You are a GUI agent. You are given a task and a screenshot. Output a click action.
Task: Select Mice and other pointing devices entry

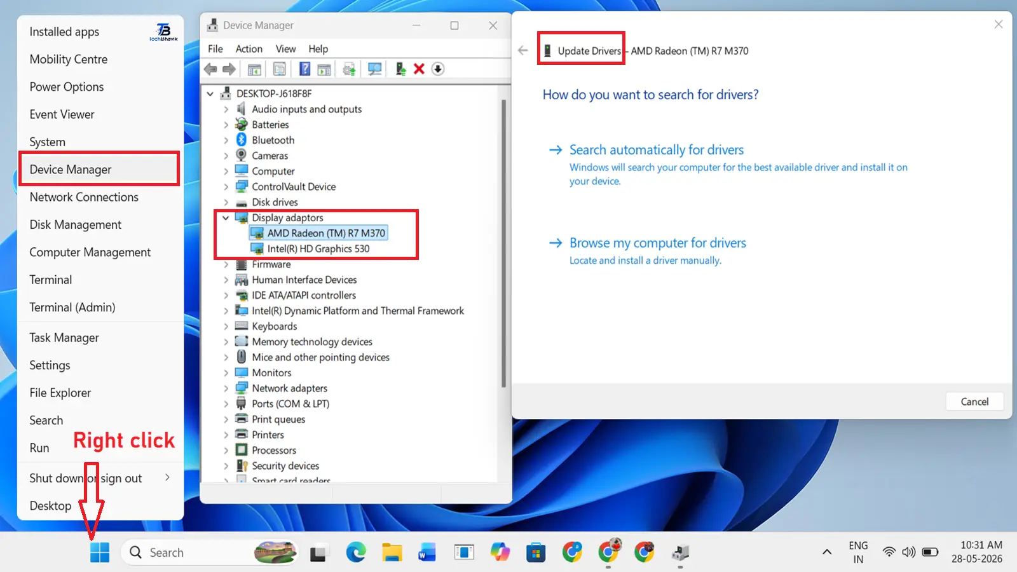pos(320,357)
